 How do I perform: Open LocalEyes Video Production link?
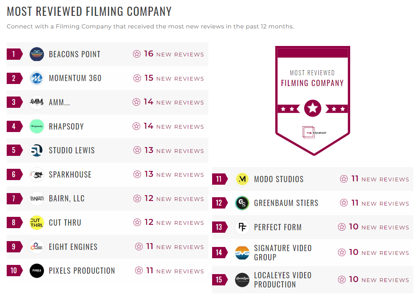click(x=282, y=280)
